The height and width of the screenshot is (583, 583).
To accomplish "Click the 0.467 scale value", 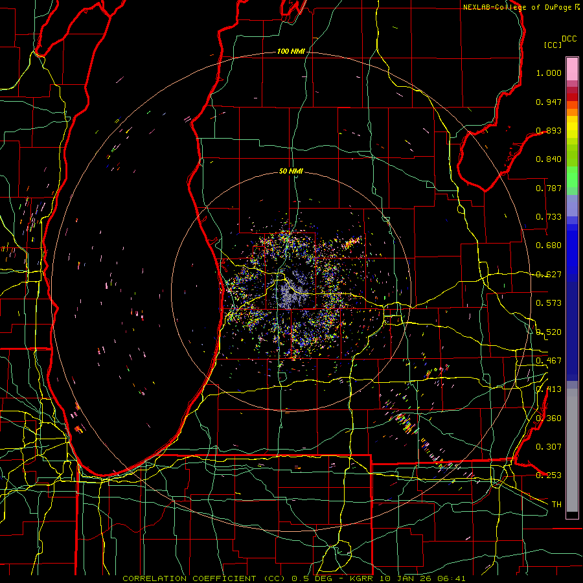I will (549, 361).
